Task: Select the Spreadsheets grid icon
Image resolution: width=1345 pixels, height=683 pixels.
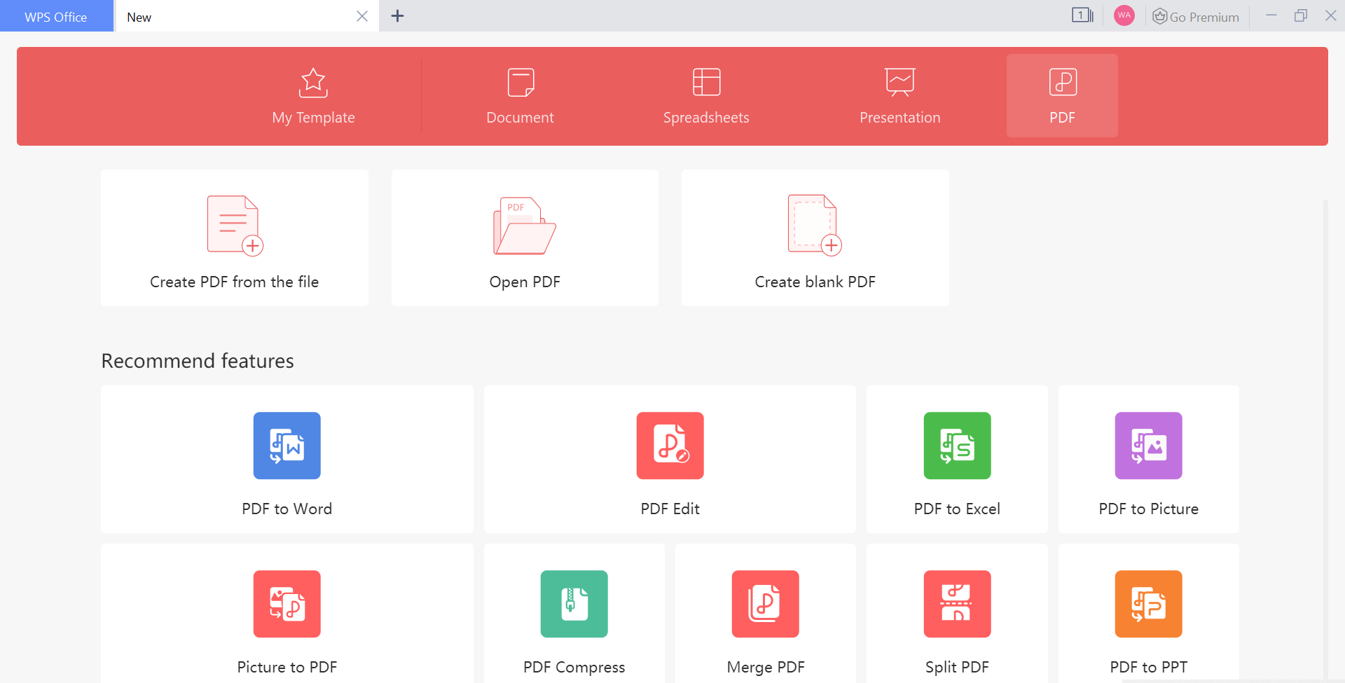Action: (x=706, y=82)
